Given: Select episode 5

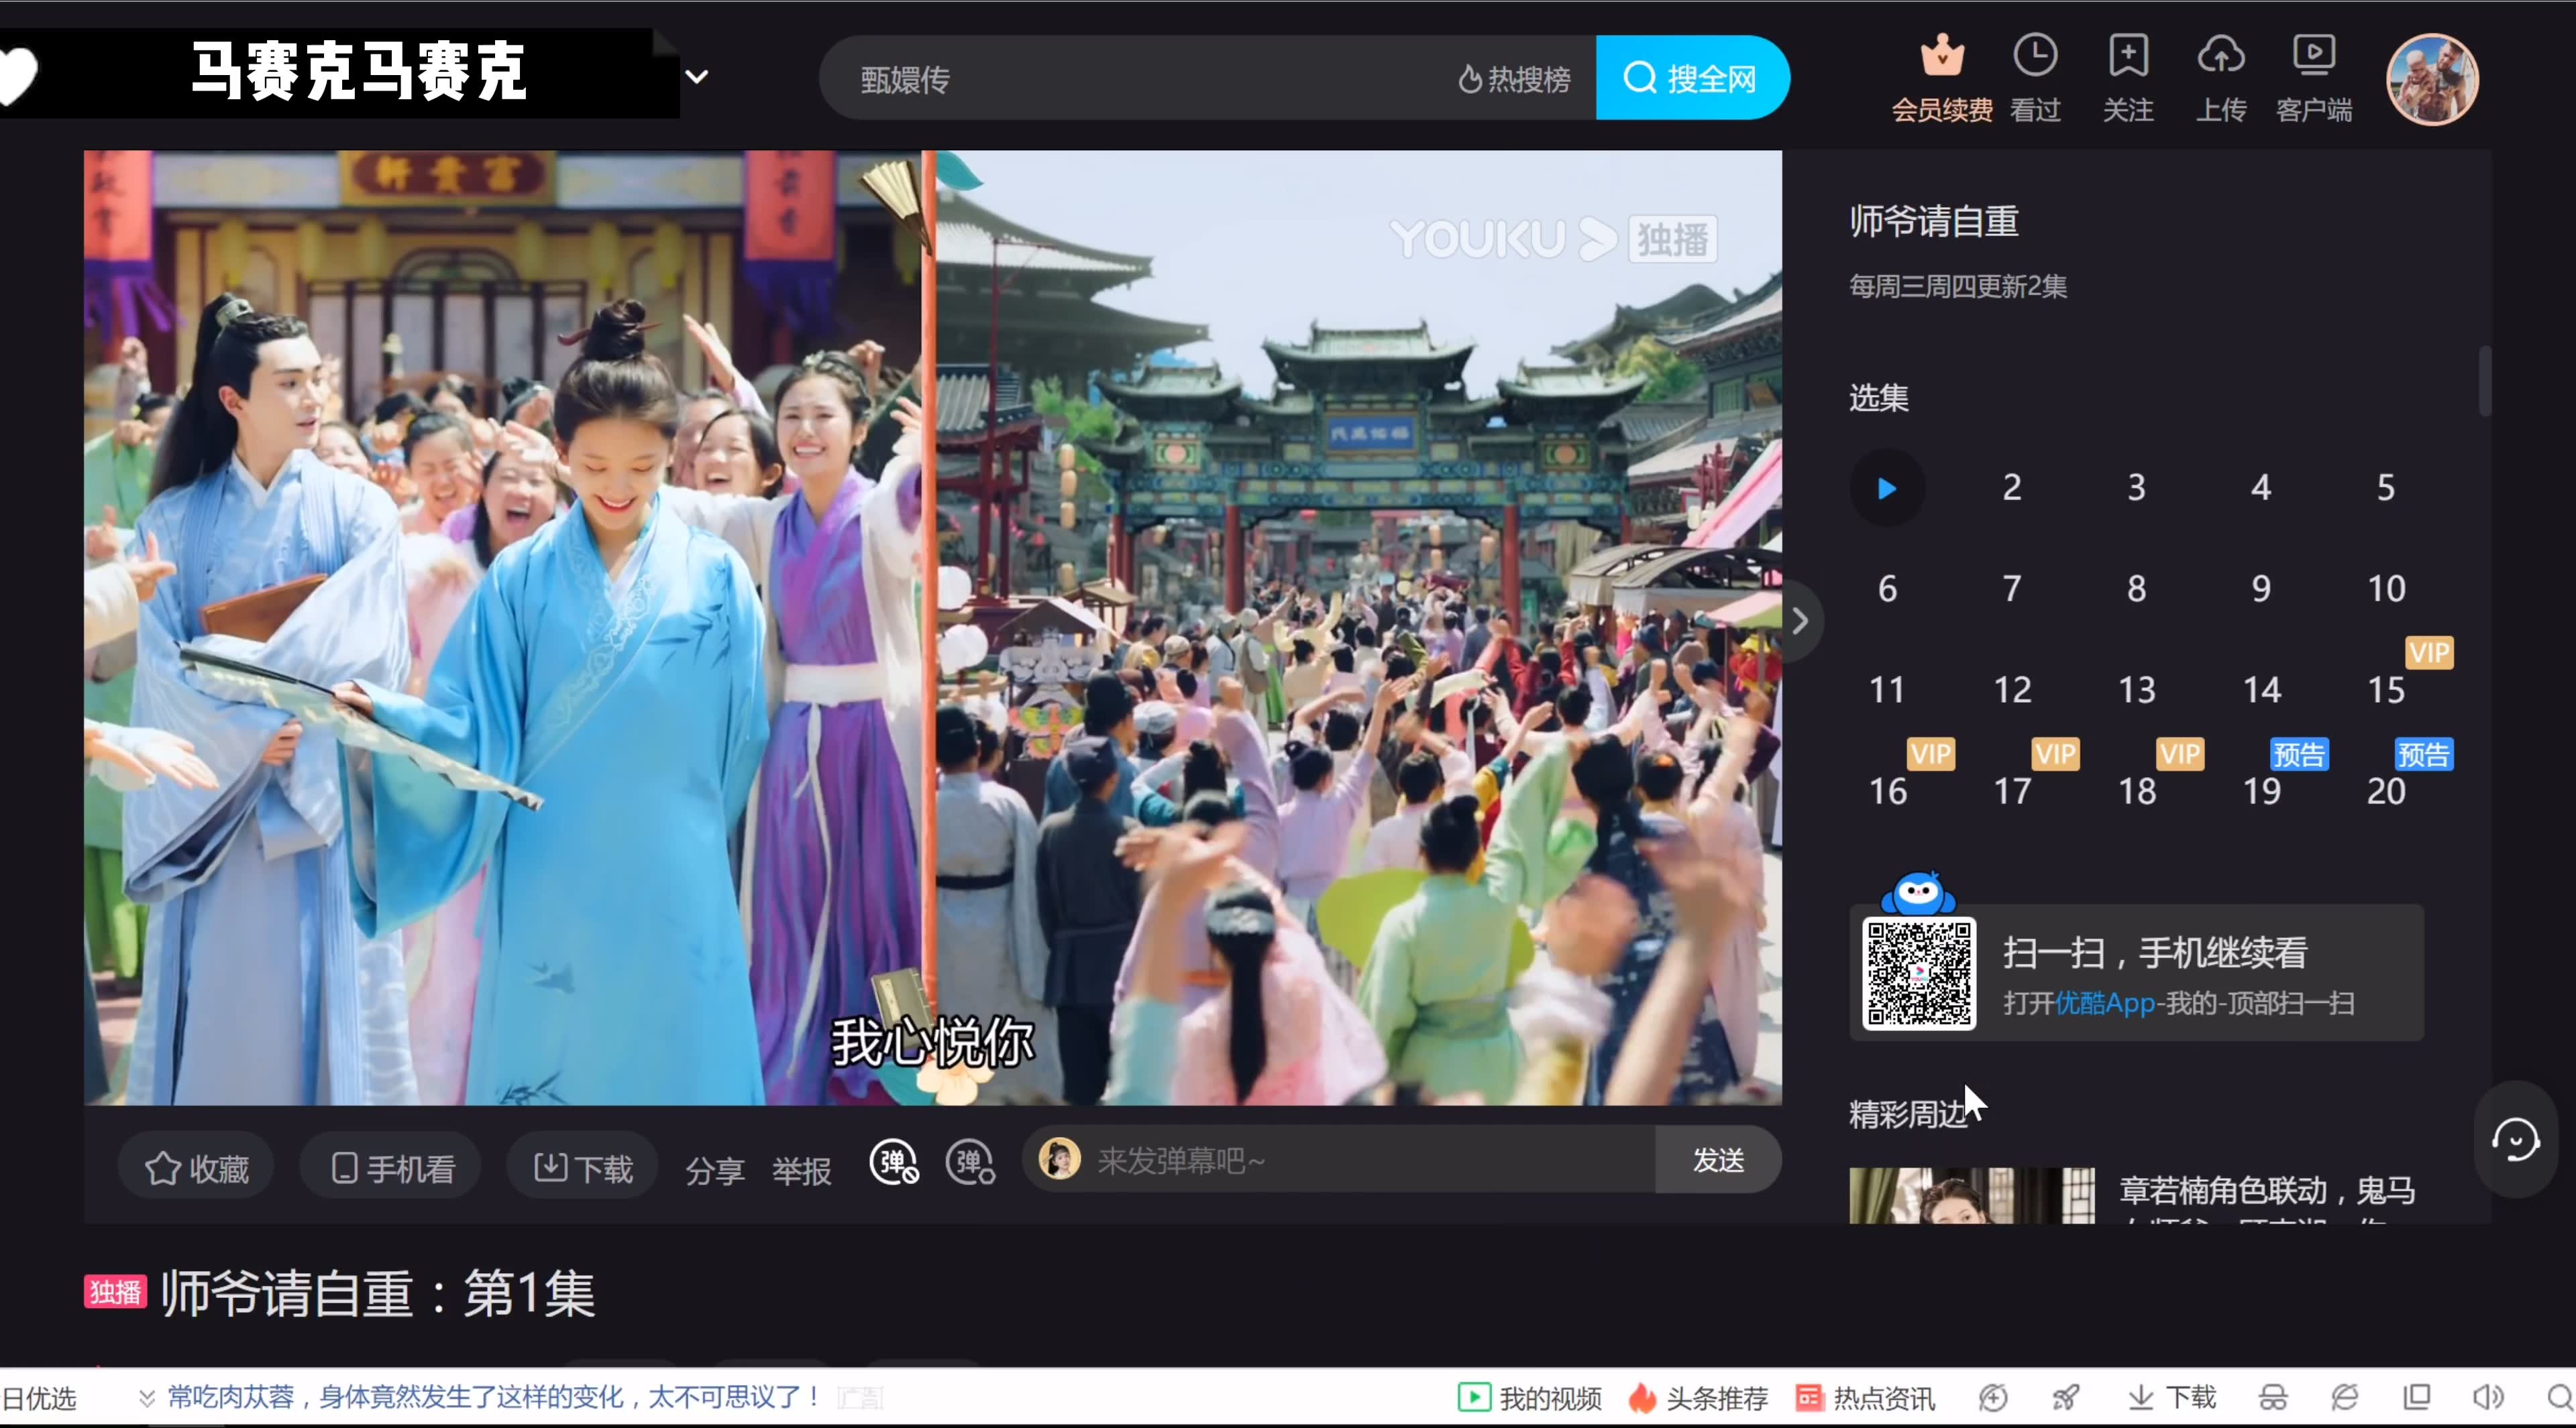Looking at the screenshot, I should tap(2386, 487).
